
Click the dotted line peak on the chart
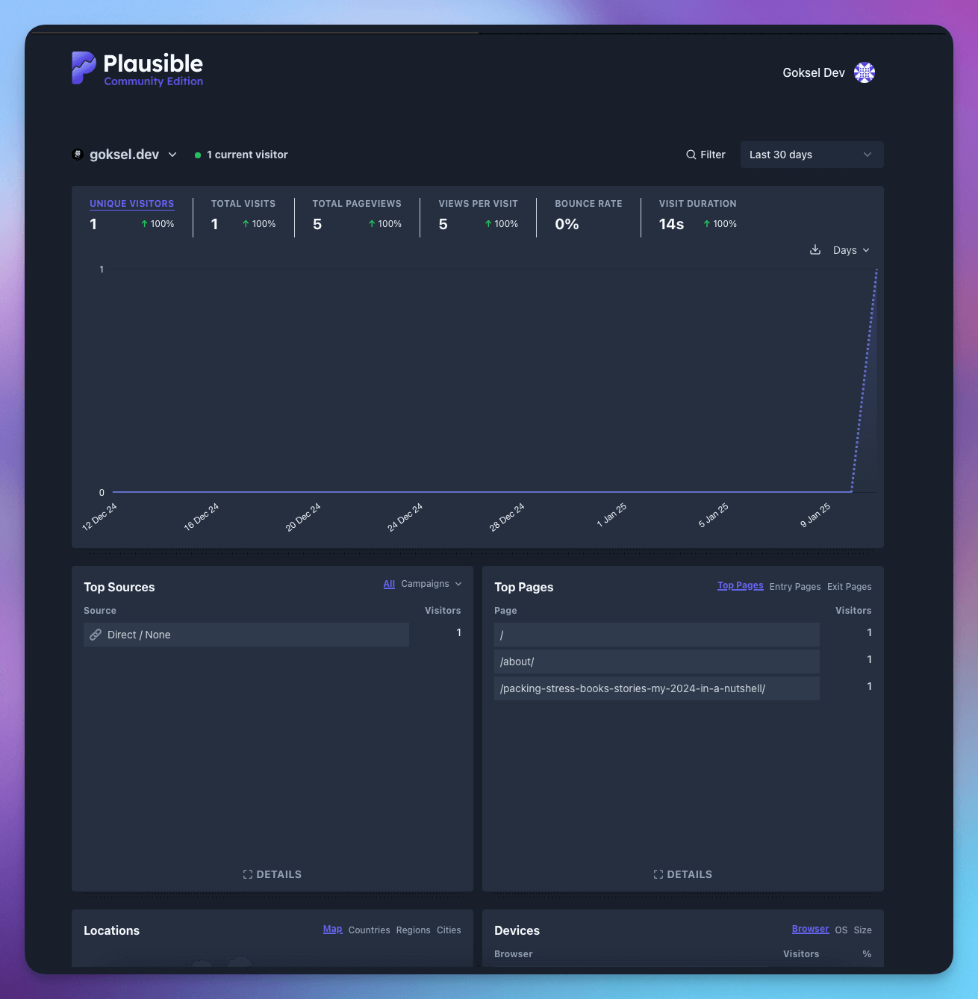[876, 270]
